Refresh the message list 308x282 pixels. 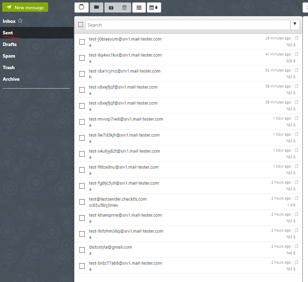point(81,7)
